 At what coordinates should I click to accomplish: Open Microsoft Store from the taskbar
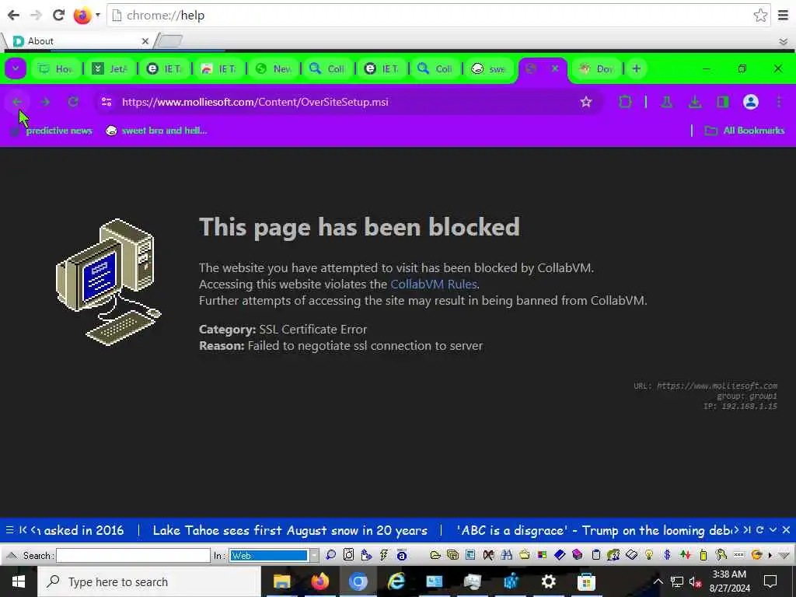pyautogui.click(x=586, y=581)
